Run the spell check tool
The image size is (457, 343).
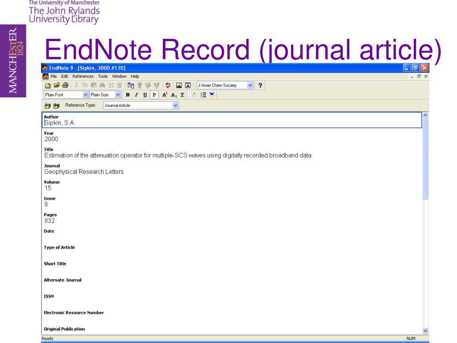(168, 85)
